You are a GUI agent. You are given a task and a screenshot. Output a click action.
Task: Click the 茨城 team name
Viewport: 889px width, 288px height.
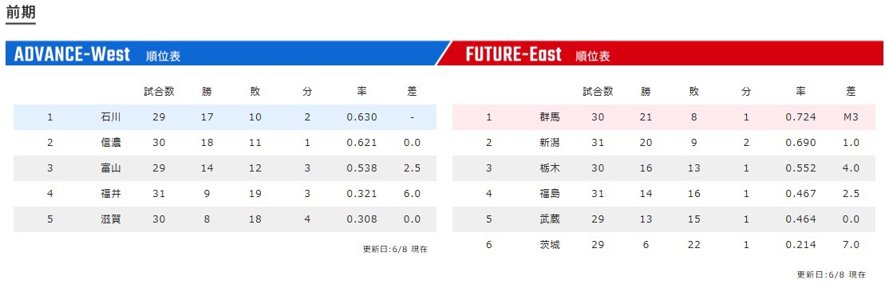(x=549, y=245)
